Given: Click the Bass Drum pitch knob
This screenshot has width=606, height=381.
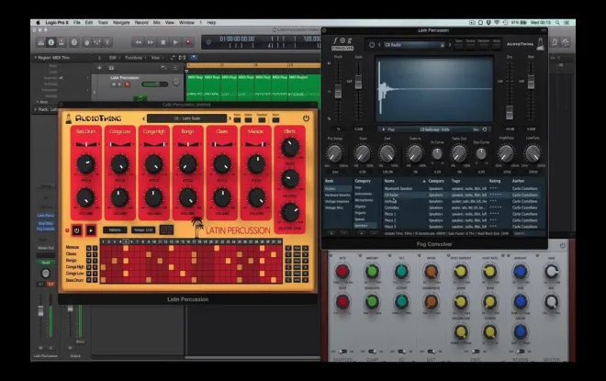Looking at the screenshot, I should [x=85, y=163].
